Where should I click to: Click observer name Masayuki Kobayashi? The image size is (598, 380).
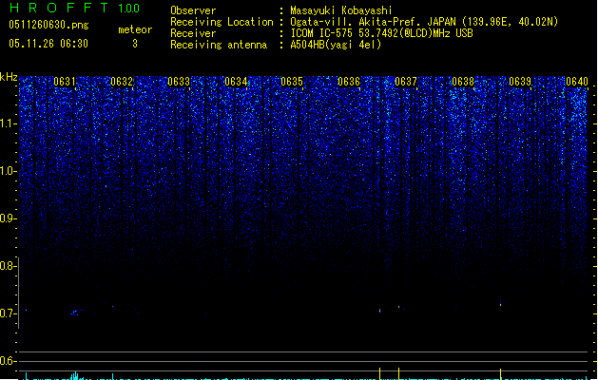341,10
